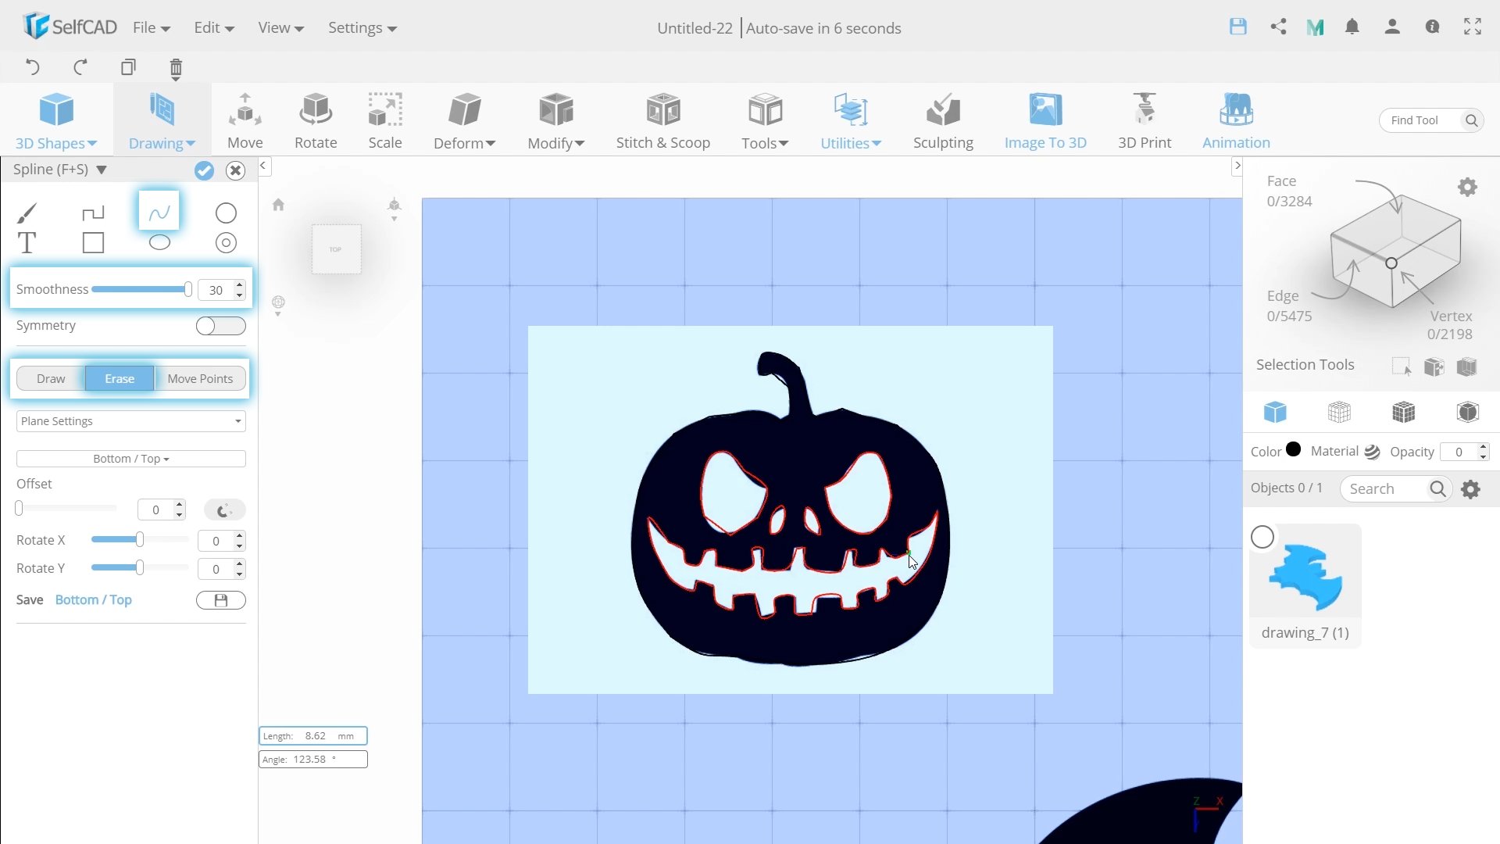Open right panel settings gear
This screenshot has width=1500, height=844.
coord(1467,188)
